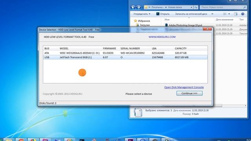
Task: Open the address bar history dropdown in Explorer
Action: [191, 7]
